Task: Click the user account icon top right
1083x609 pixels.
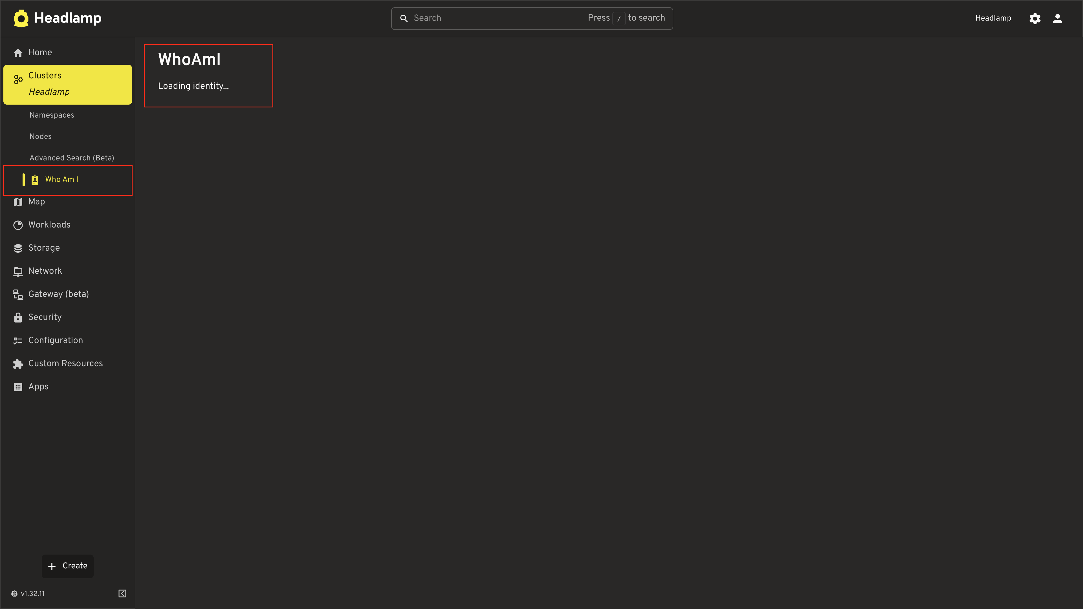Action: pos(1057,18)
